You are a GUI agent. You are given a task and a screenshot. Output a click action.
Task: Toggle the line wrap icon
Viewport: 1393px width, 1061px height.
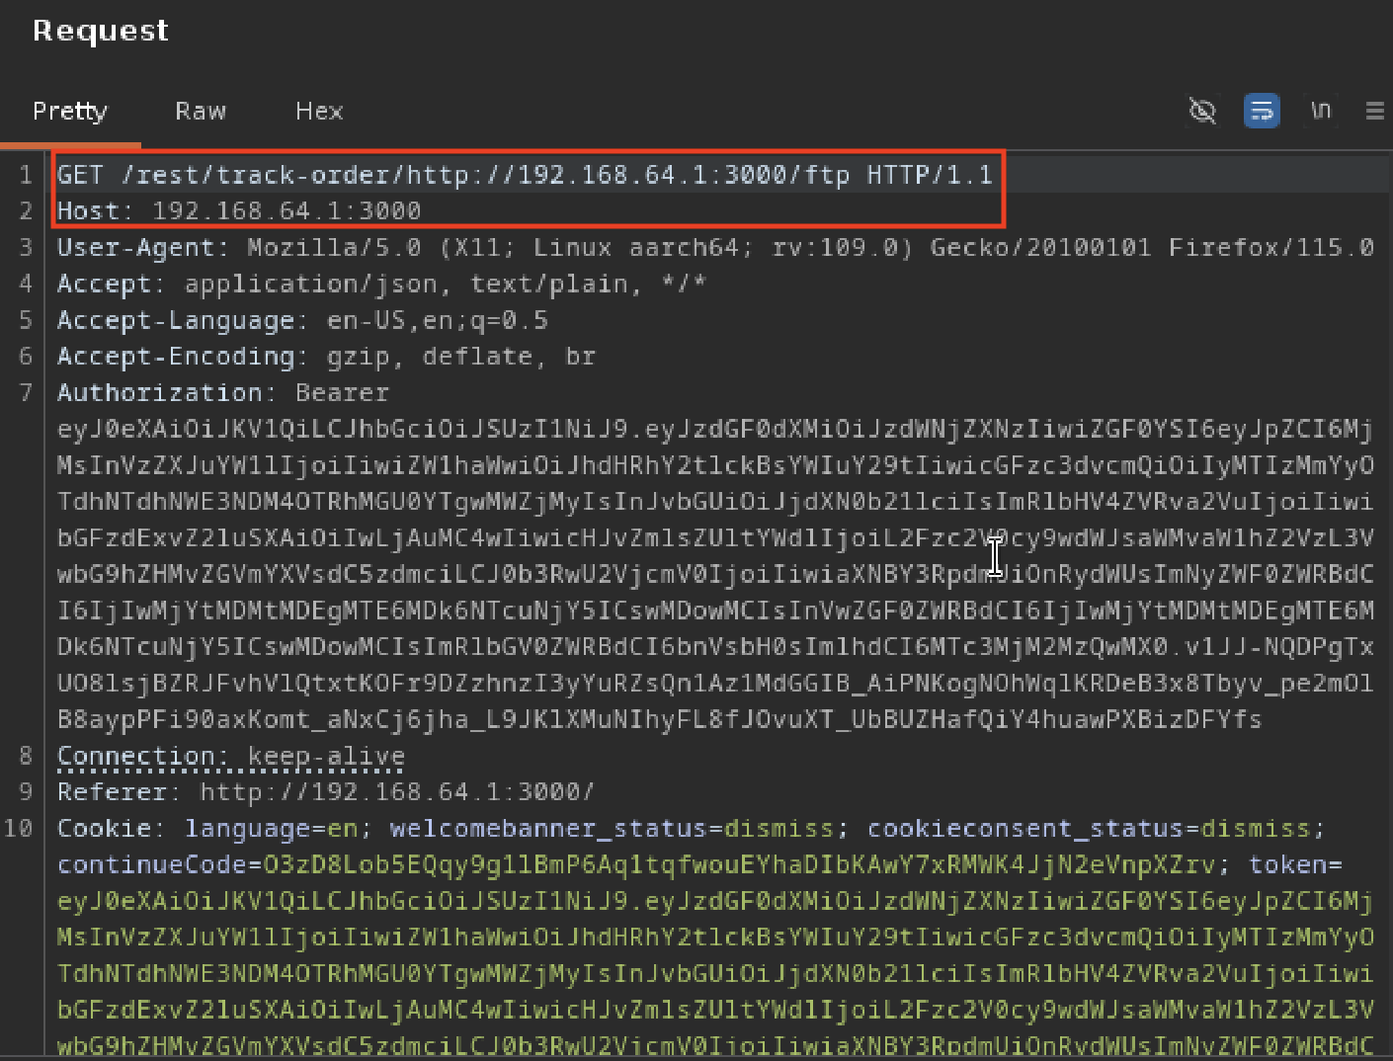click(1262, 111)
